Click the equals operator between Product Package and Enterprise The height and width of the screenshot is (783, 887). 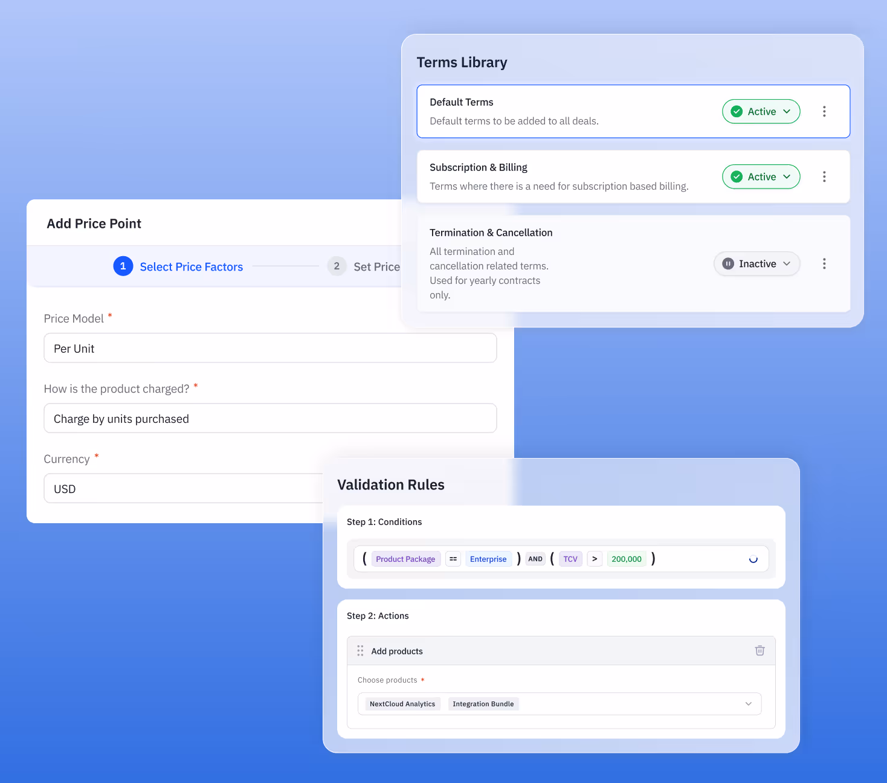click(453, 559)
